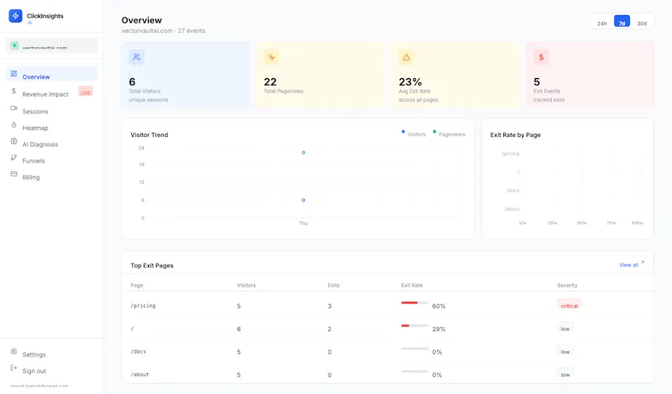The image size is (672, 394).
Task: Click the green site icon beside vectorvaultai.com
Action: pos(14,45)
